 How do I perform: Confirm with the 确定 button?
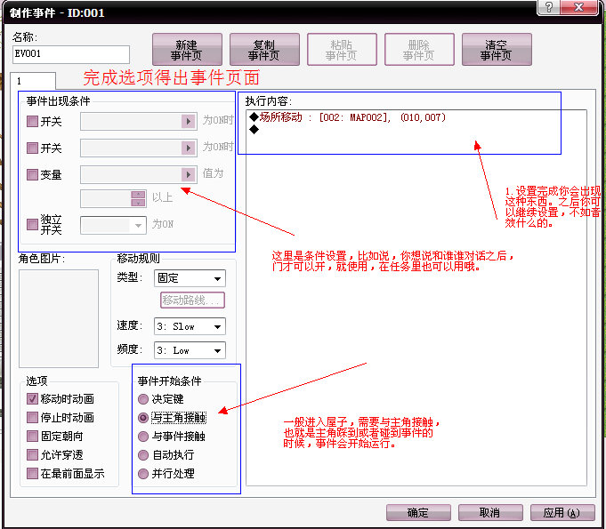tap(418, 512)
